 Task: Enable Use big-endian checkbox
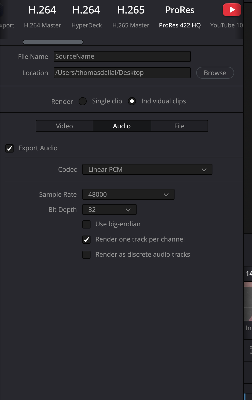click(86, 224)
